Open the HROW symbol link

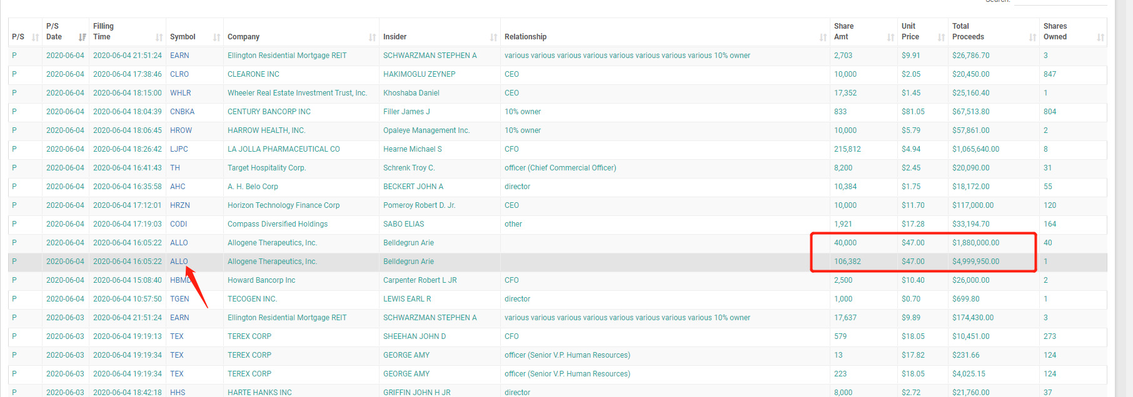pos(181,130)
